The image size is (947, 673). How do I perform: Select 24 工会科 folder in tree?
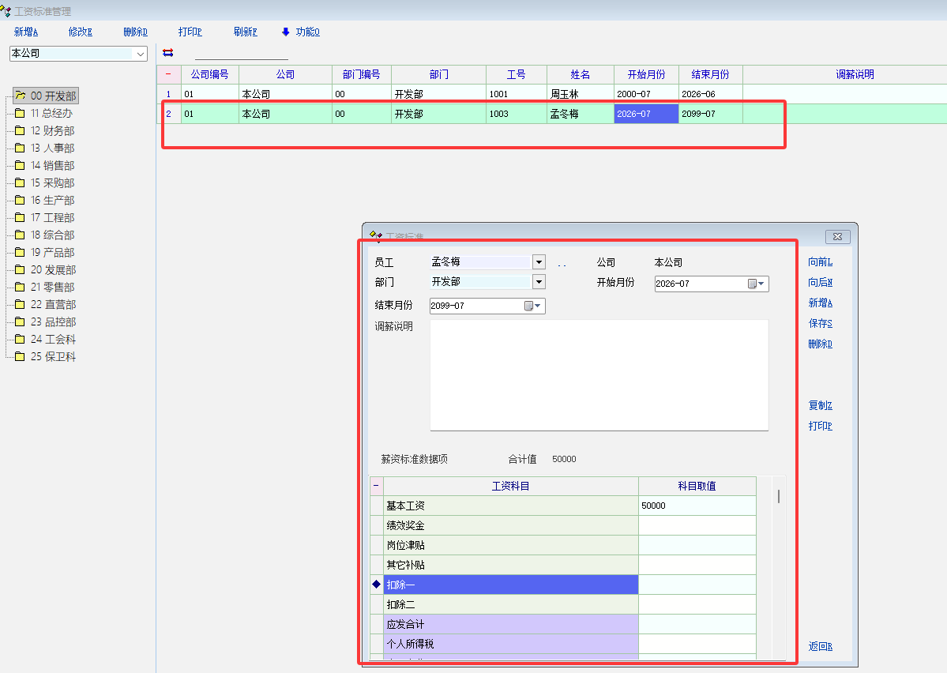pyautogui.click(x=45, y=340)
